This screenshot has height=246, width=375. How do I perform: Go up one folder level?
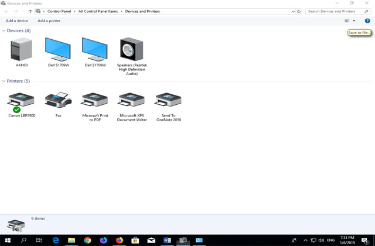click(x=30, y=11)
